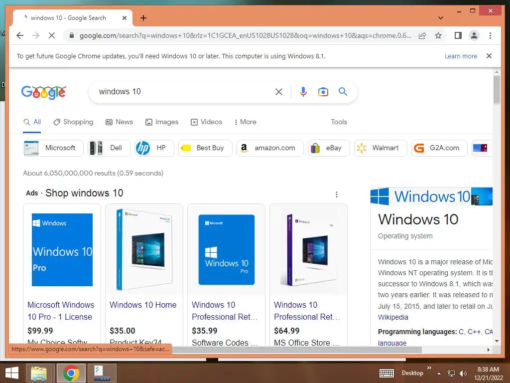Open the Wikipedia link in knowledge panel
Viewport: 510px width, 383px height.
(393, 317)
